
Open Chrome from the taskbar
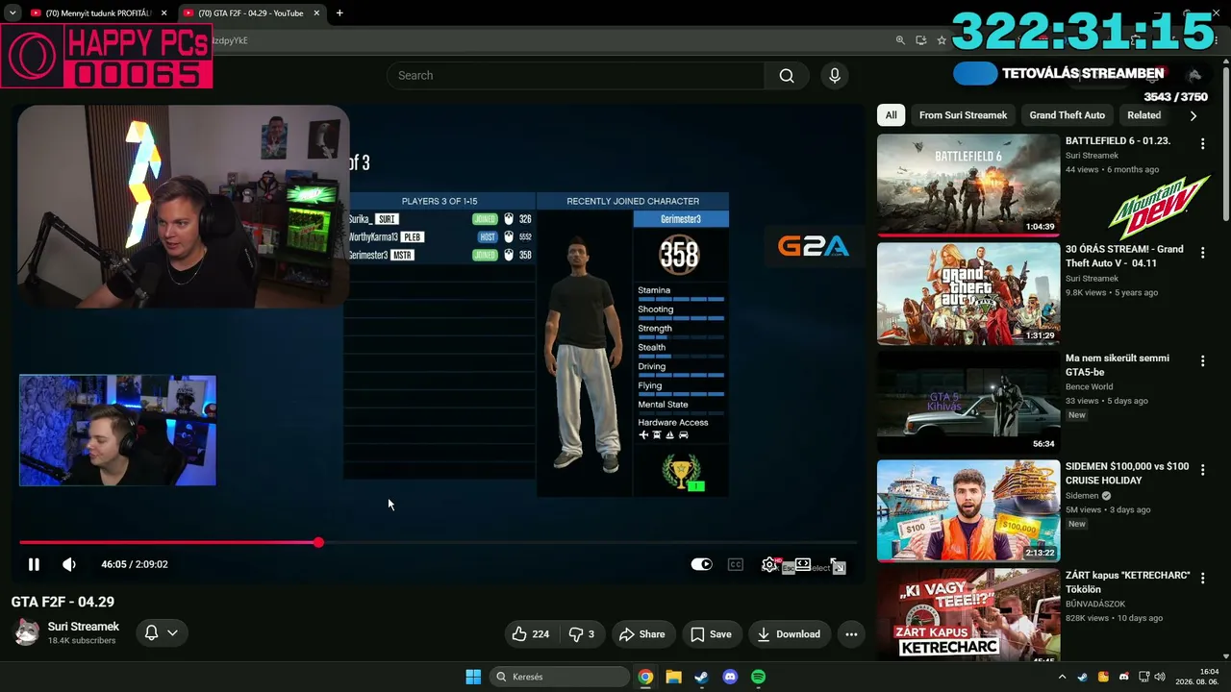645,677
